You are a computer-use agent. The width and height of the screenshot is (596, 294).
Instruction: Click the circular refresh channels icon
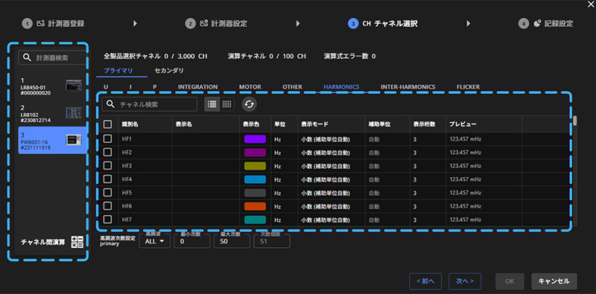tap(249, 104)
